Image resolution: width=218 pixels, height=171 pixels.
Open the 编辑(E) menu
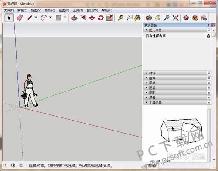(x=22, y=10)
